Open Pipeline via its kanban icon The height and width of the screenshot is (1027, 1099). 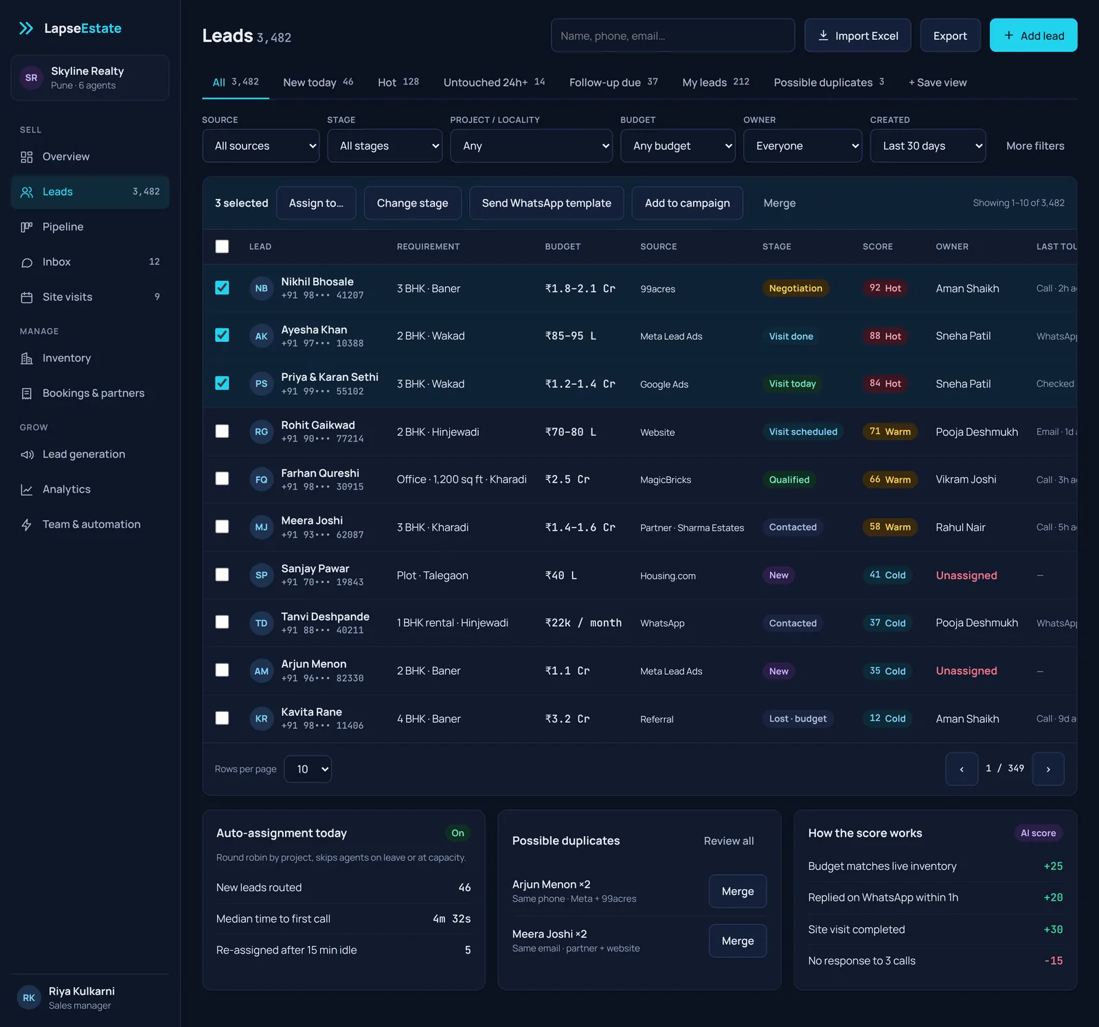27,227
